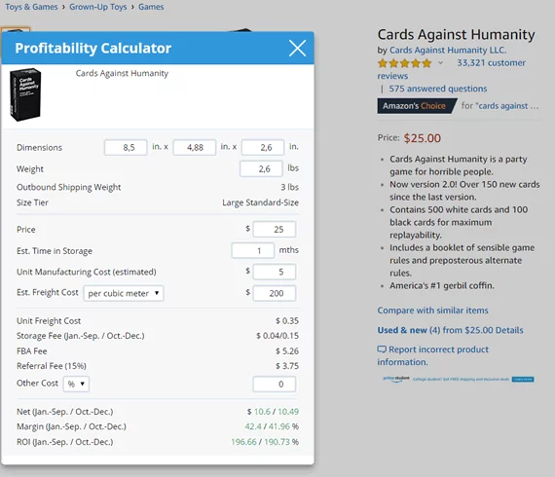Click the width dimension field showing 4,88

click(195, 147)
